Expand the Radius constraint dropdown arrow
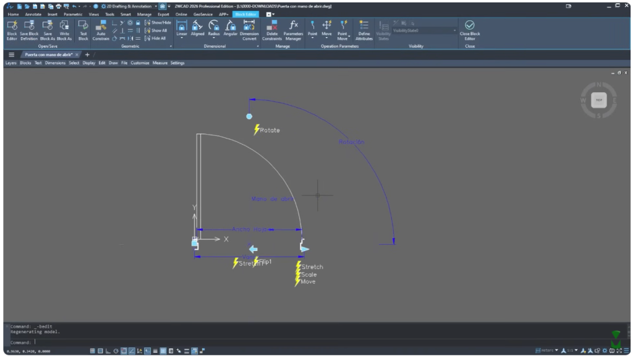The height and width of the screenshot is (358, 633). [x=213, y=38]
